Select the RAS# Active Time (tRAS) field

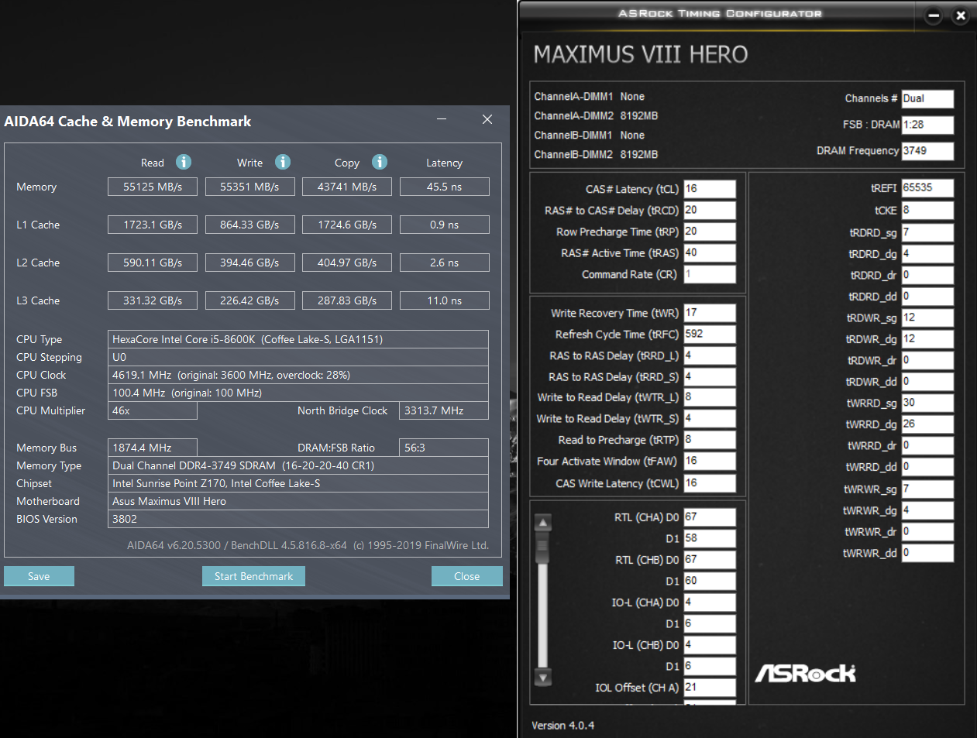pyautogui.click(x=710, y=253)
